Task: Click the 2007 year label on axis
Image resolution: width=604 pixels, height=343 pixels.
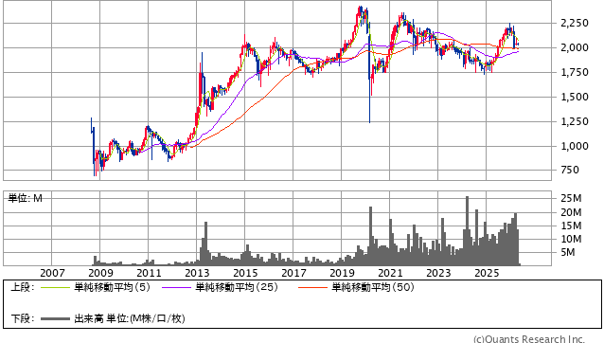Action: click(52, 273)
